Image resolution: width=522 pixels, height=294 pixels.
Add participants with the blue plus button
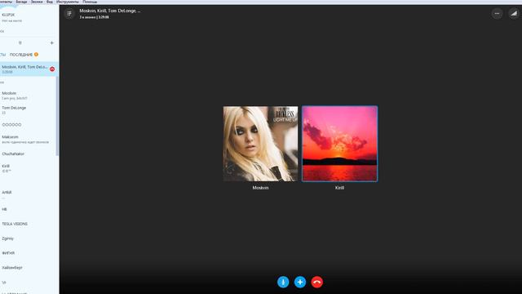(300, 282)
